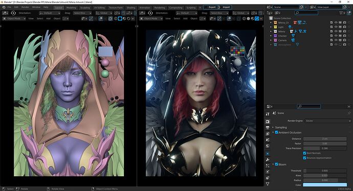Screen dimensions: 353x191
Task: Switch to the Animation workspace tab
Action: [145, 8]
